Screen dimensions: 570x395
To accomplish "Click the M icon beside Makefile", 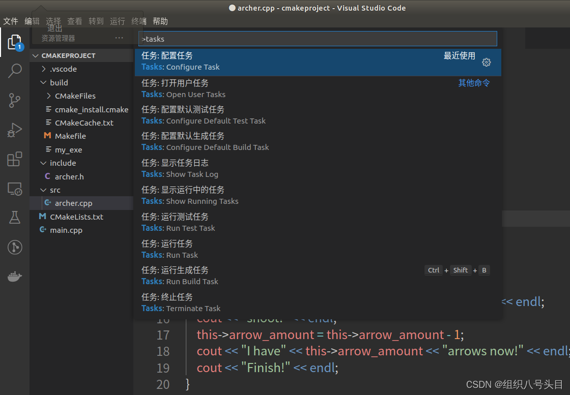I will [x=47, y=135].
